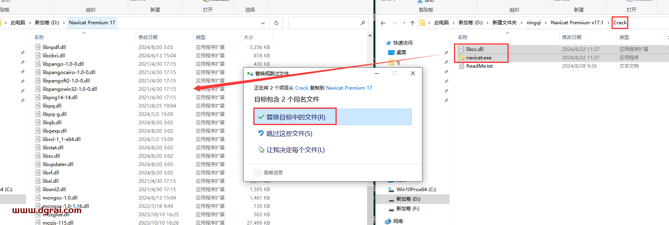Choose 跳过这些文件(S) option
The height and width of the screenshot is (225, 669).
click(x=289, y=134)
